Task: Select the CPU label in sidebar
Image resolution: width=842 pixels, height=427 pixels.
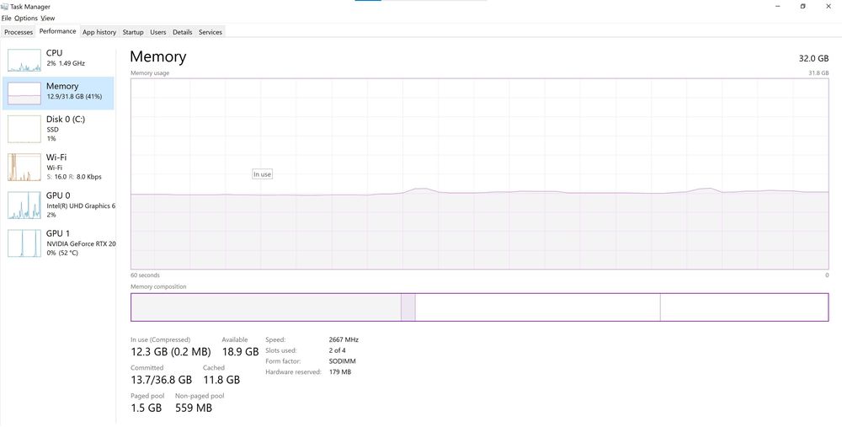Action: 54,52
